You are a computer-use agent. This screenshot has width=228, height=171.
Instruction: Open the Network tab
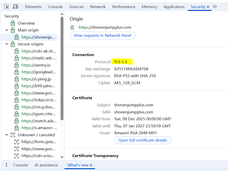(x=98, y=7)
